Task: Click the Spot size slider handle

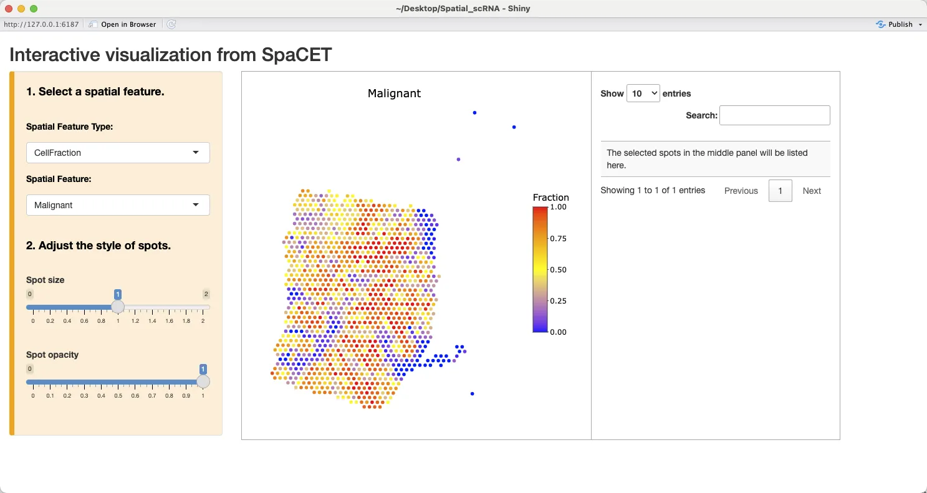Action: click(x=118, y=307)
